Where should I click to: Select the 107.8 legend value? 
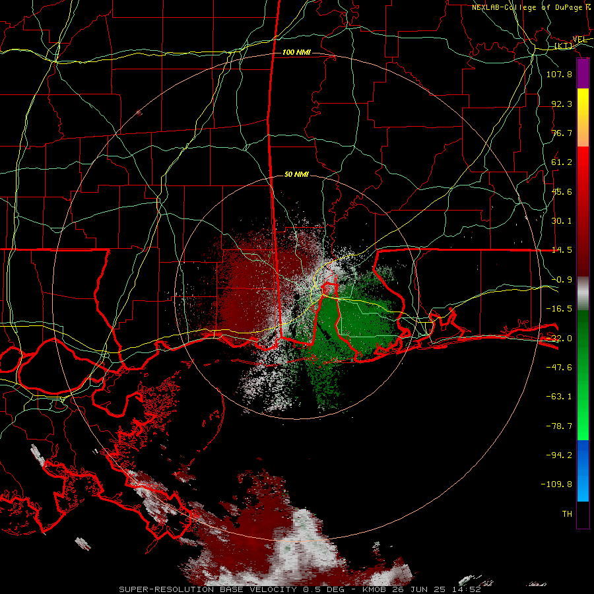[x=559, y=74]
